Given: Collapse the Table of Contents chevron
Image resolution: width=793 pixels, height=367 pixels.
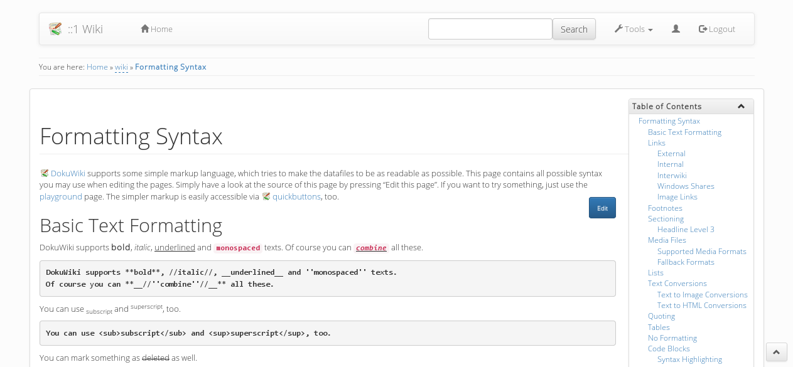Looking at the screenshot, I should 741,107.
